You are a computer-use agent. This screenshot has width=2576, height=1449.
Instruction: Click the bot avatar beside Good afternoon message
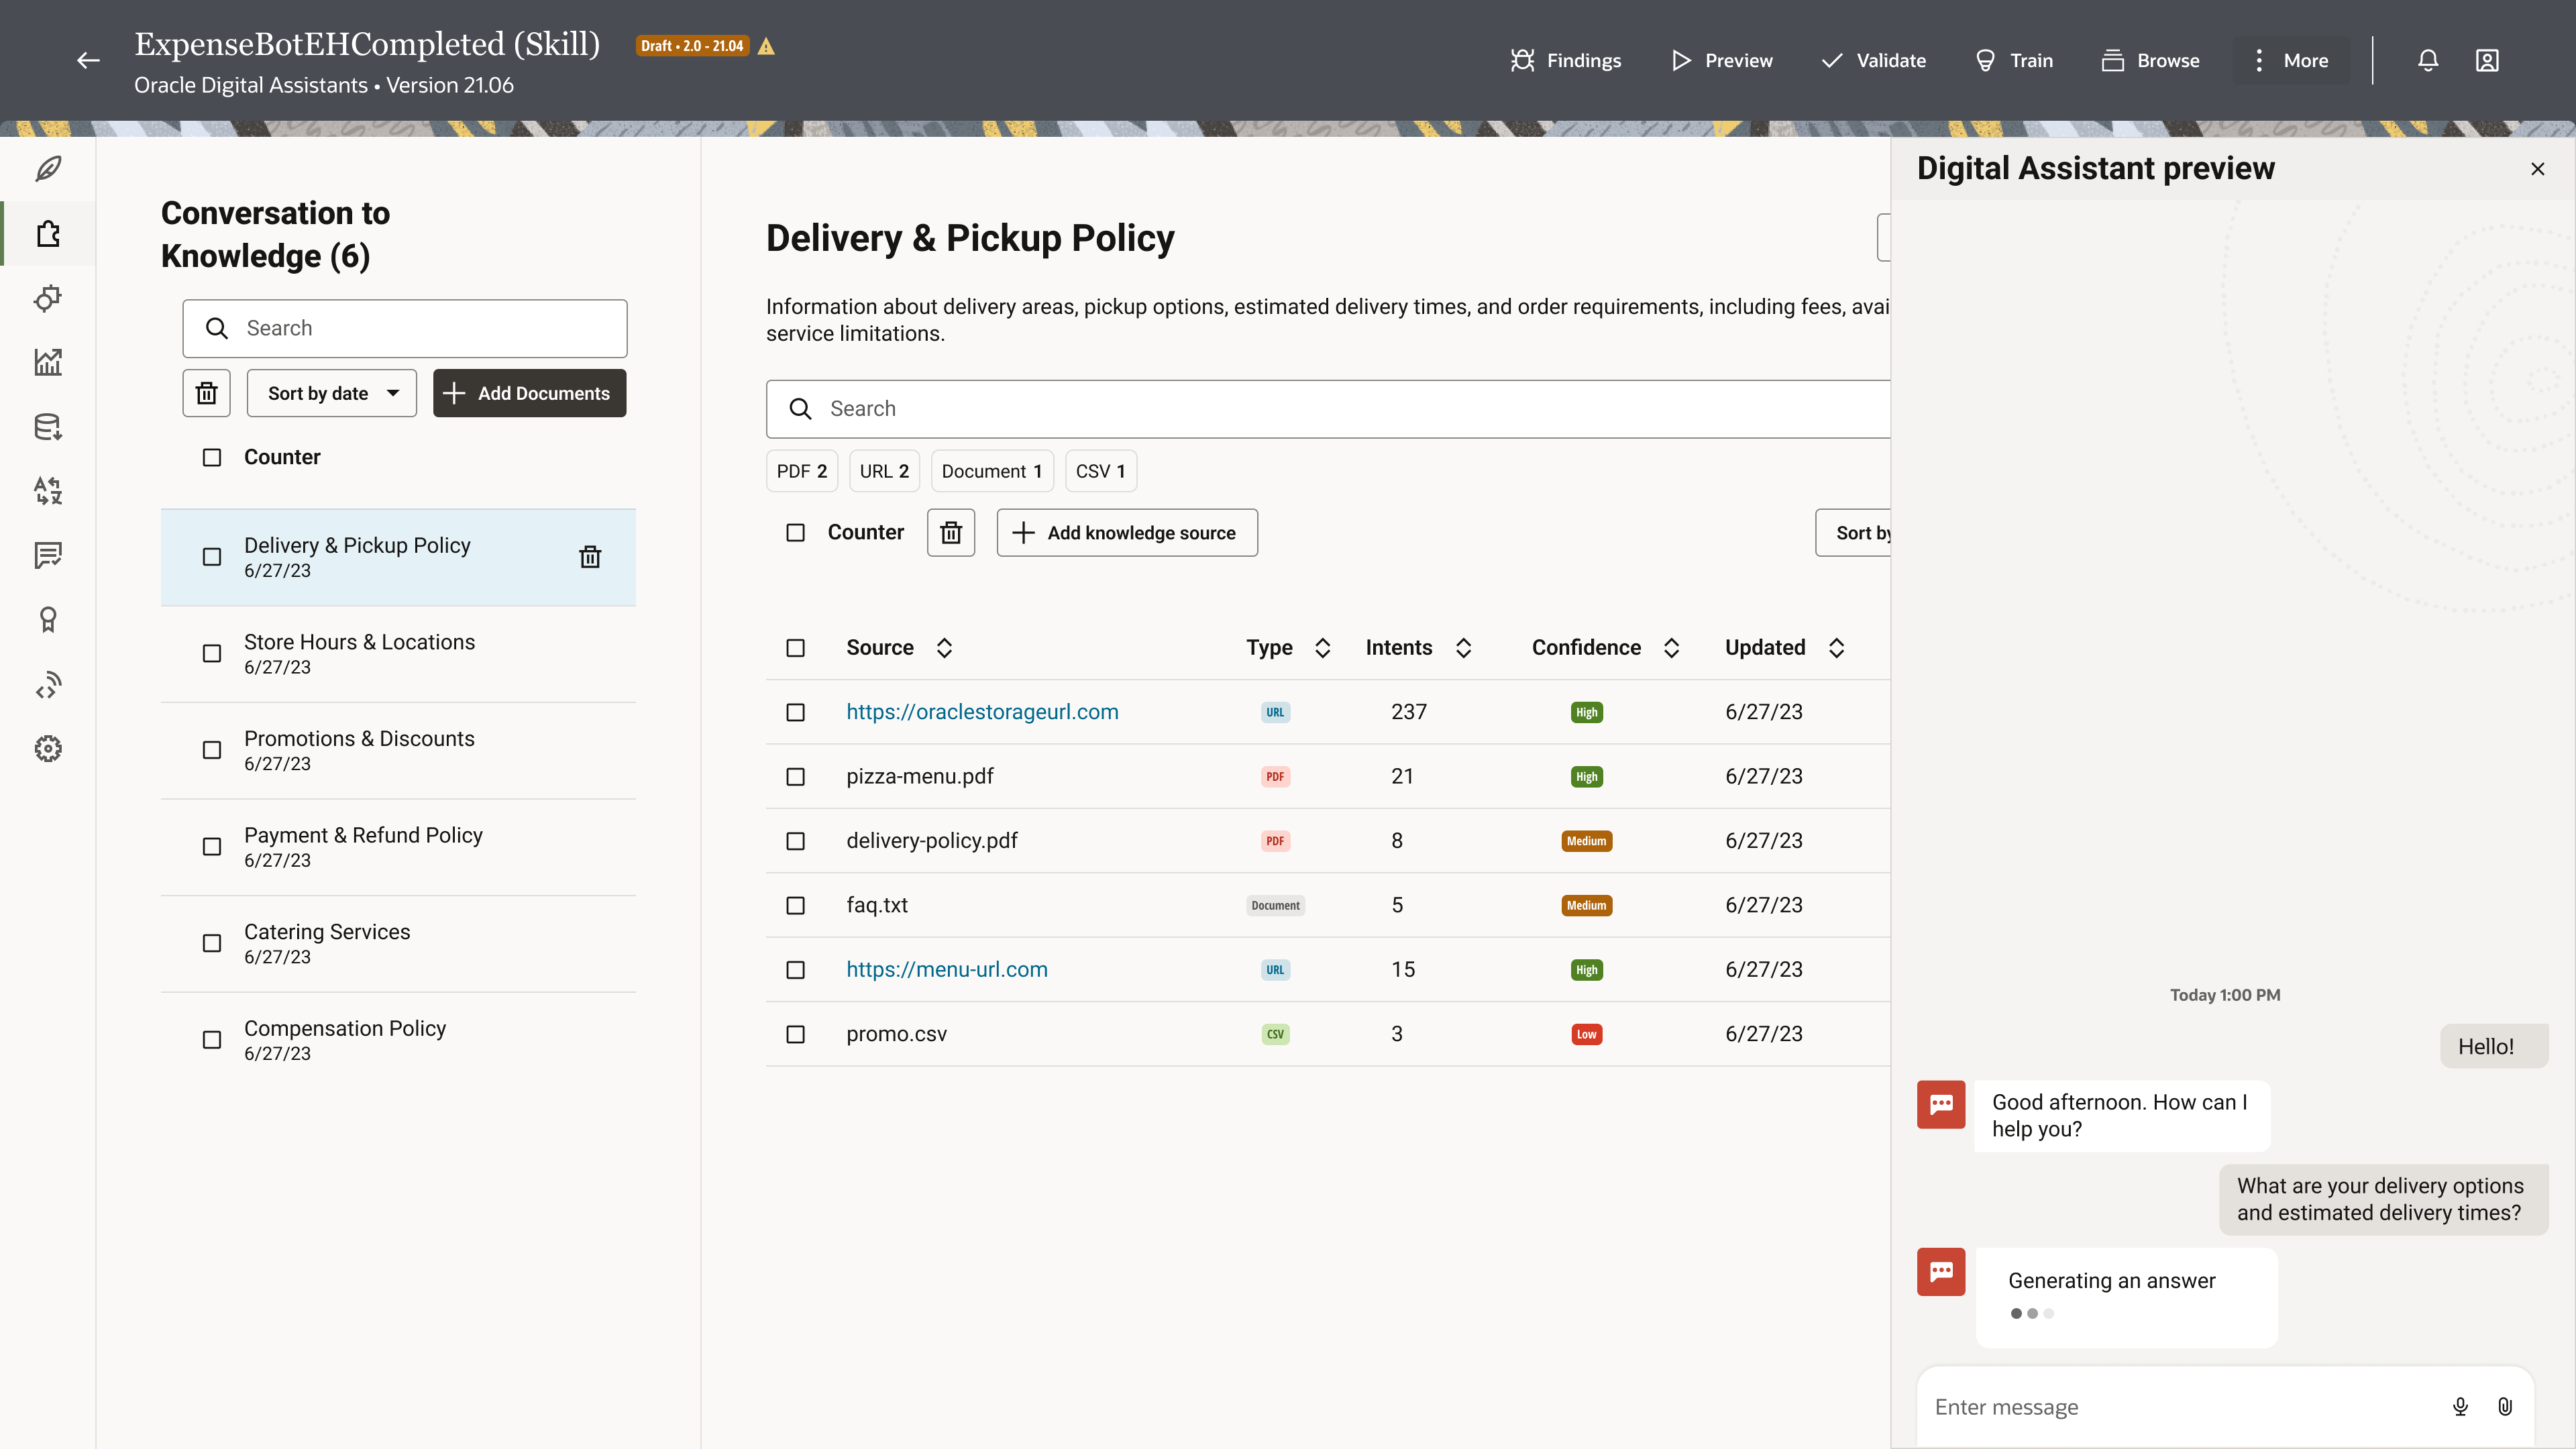tap(1941, 1104)
